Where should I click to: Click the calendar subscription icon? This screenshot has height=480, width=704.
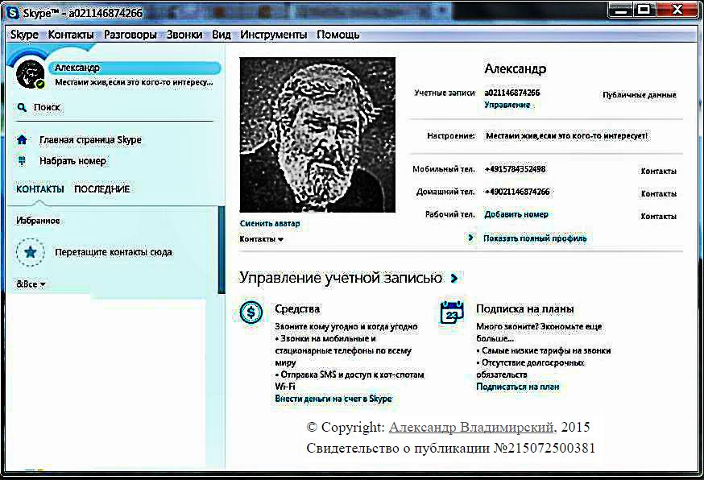coord(452,312)
